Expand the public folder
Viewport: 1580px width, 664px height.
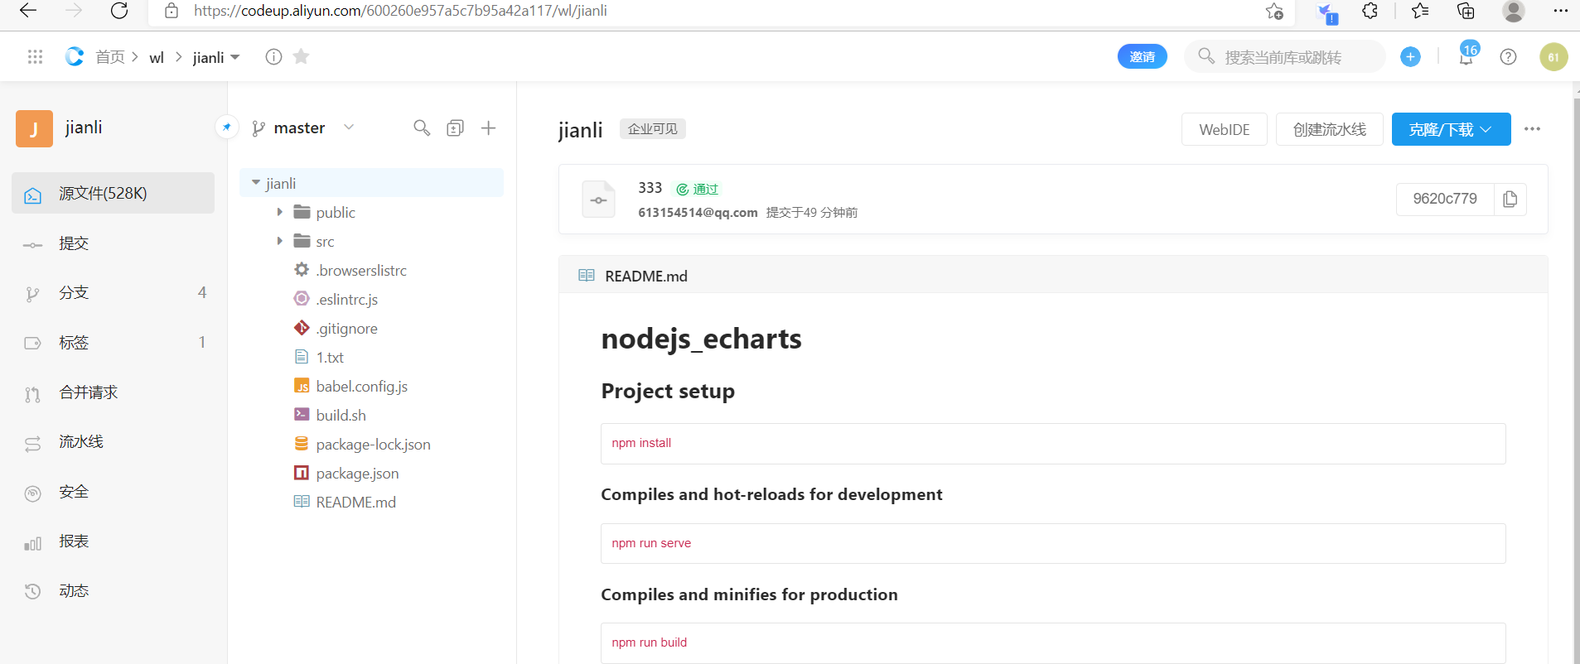(280, 213)
